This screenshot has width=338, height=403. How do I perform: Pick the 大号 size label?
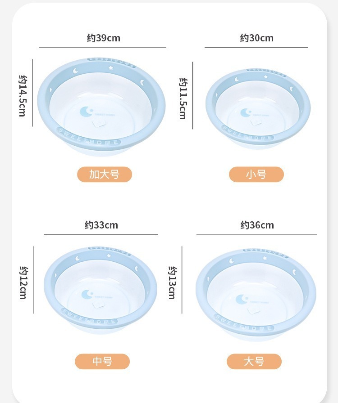click(254, 362)
